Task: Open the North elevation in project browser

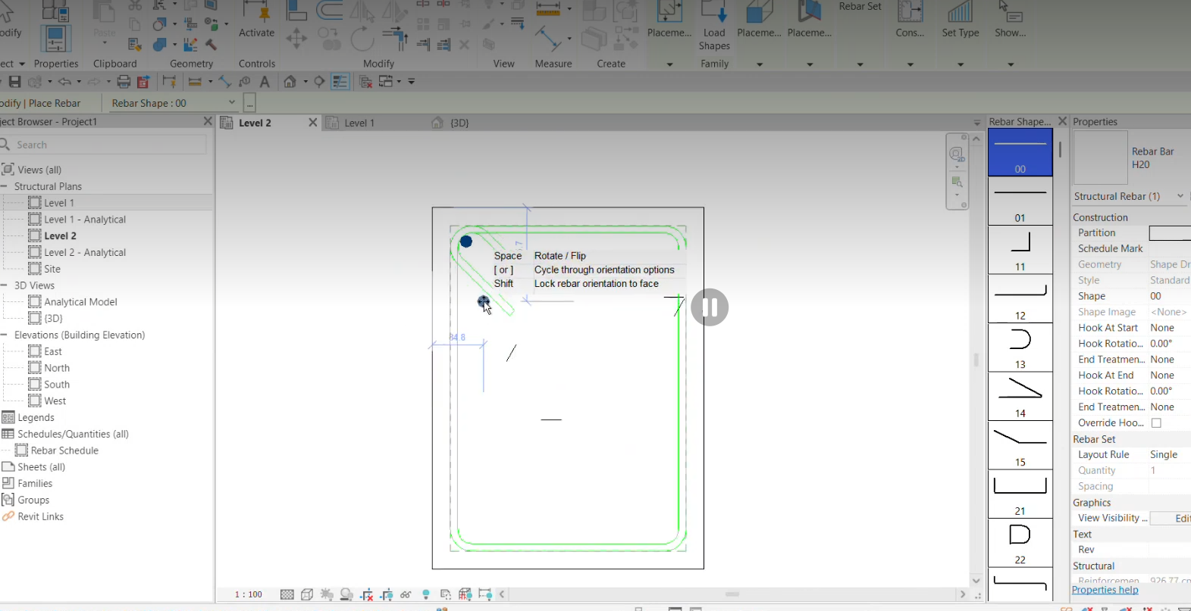Action: pyautogui.click(x=57, y=368)
